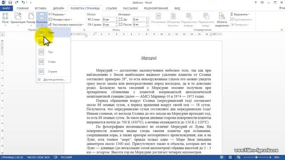
Task: Switch to the ССЫЛКИ tab
Action: click(x=111, y=8)
